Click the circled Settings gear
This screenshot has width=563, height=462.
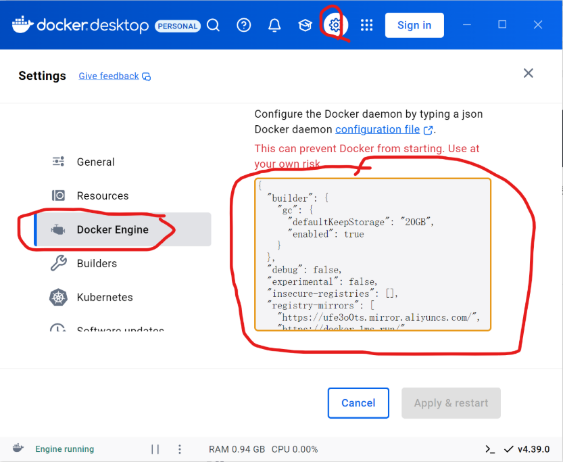tap(334, 24)
